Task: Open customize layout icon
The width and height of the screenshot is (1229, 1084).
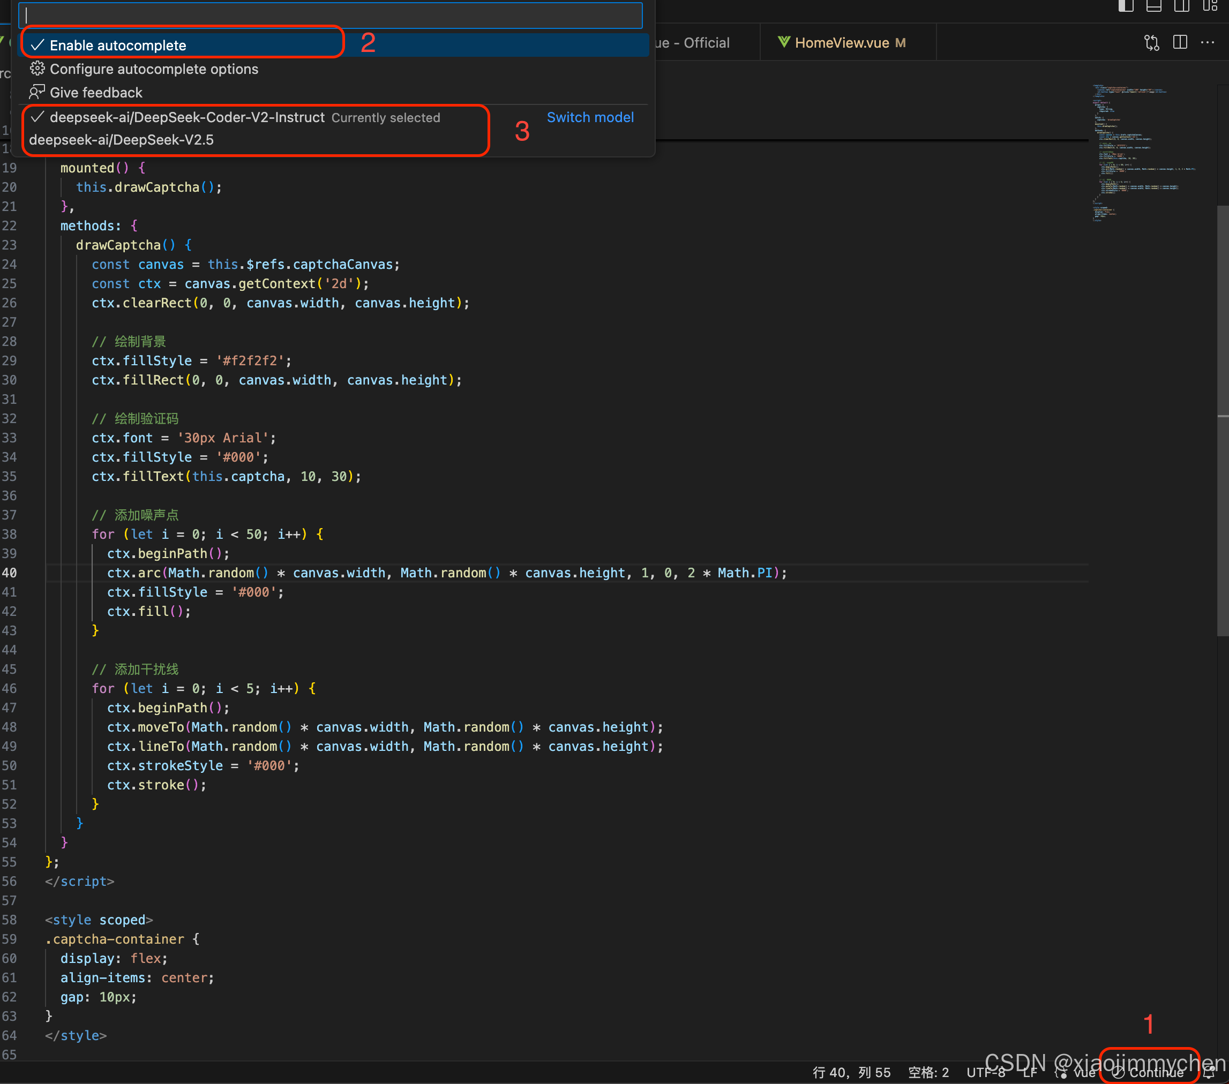Action: click(1210, 6)
